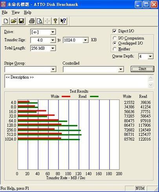This screenshot has width=159, height=192.
Task: Select the I/O Comparison radio button
Action: pyautogui.click(x=115, y=38)
